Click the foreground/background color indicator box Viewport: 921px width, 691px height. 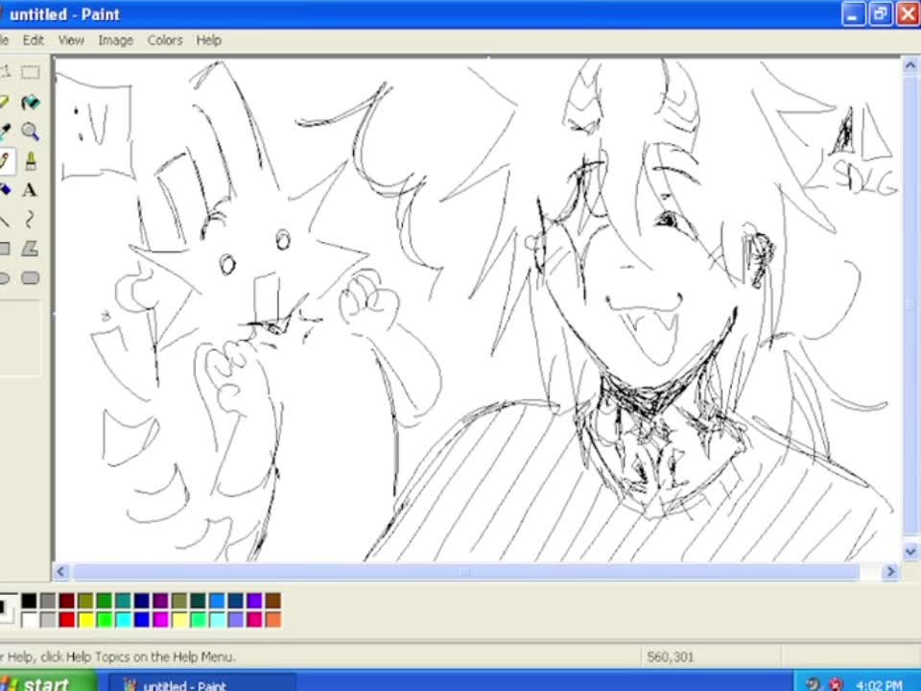click(x=7, y=610)
